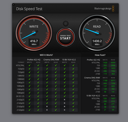Click the Disk Speed Test title
Screen dimensions: 128x122
29,9
